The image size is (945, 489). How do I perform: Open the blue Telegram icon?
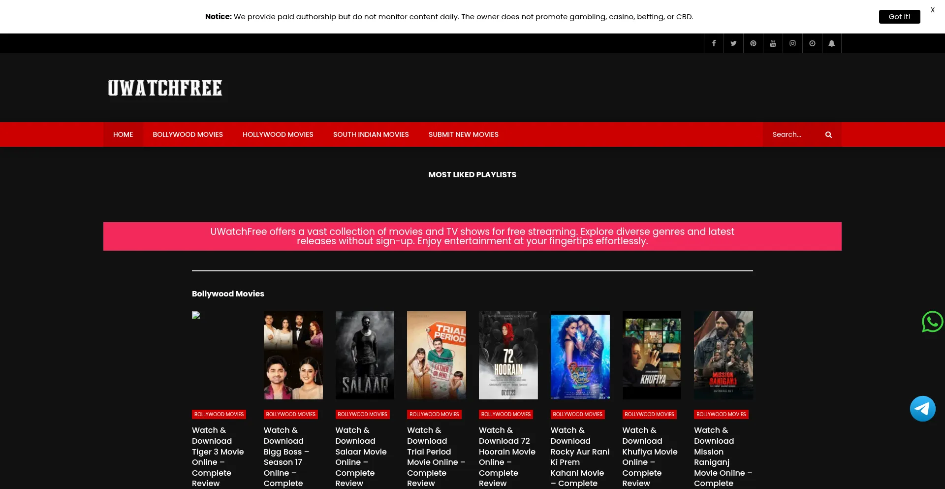(922, 409)
